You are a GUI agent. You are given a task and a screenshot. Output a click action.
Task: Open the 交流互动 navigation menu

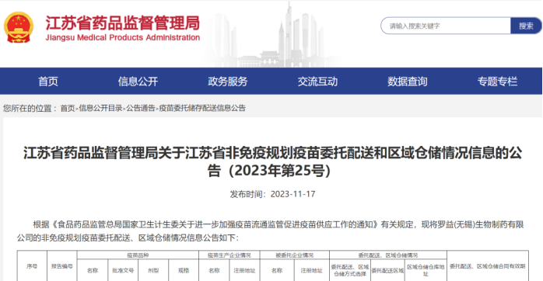(317, 82)
